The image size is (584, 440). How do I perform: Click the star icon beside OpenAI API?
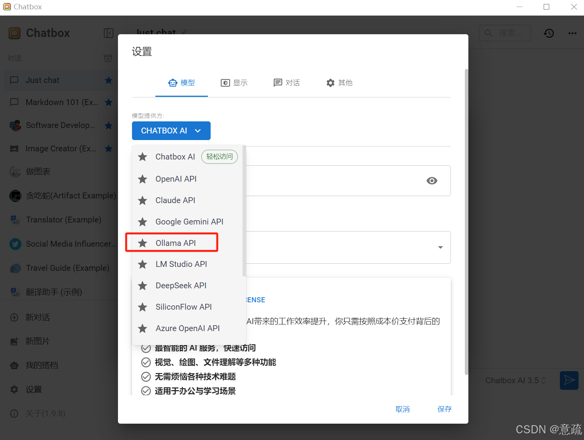[x=143, y=179]
